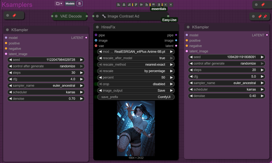
Task: Open the rescale by percentage dropdown
Action: tap(136, 71)
